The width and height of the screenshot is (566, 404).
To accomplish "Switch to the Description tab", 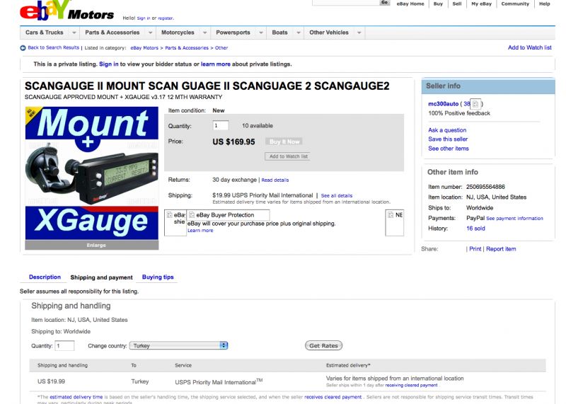I will tap(45, 277).
